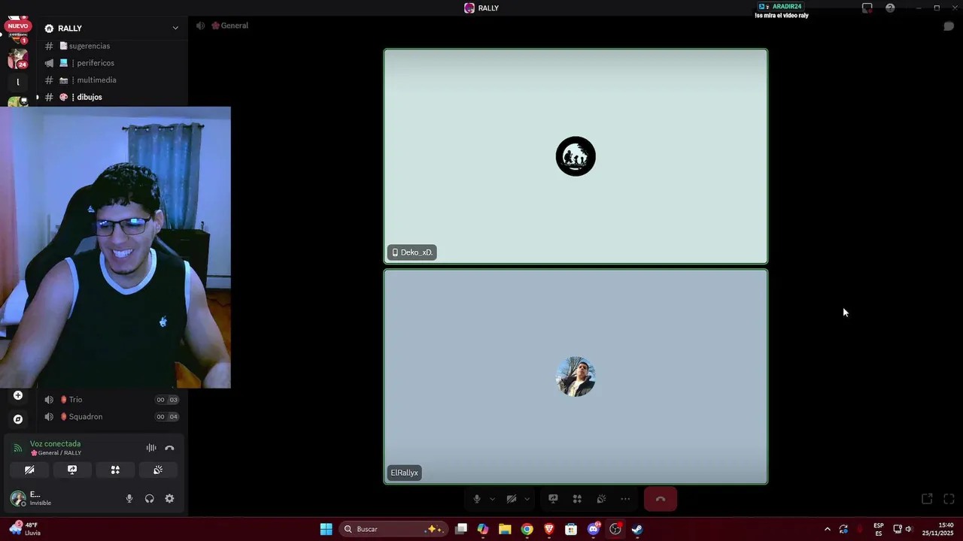Click the General voice channel header
Image resolution: width=963 pixels, height=541 pixels.
tap(229, 26)
